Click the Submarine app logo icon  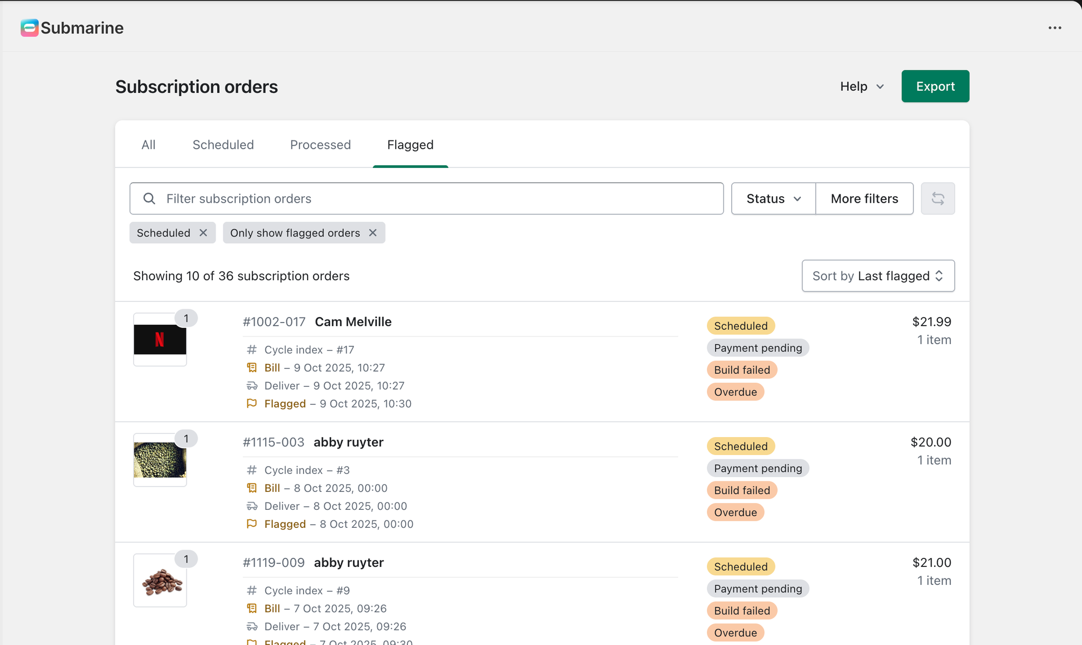30,28
